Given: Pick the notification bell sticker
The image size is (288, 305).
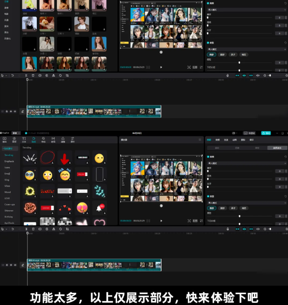Looking at the screenshot, I should 99,208.
